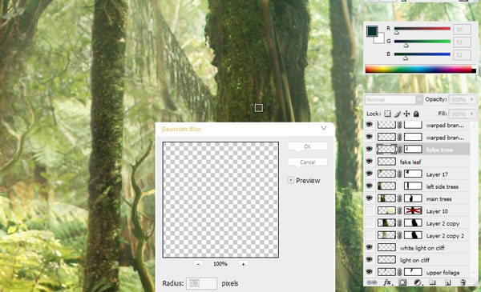
Task: Hide the light on cliff layer
Action: coord(370,259)
